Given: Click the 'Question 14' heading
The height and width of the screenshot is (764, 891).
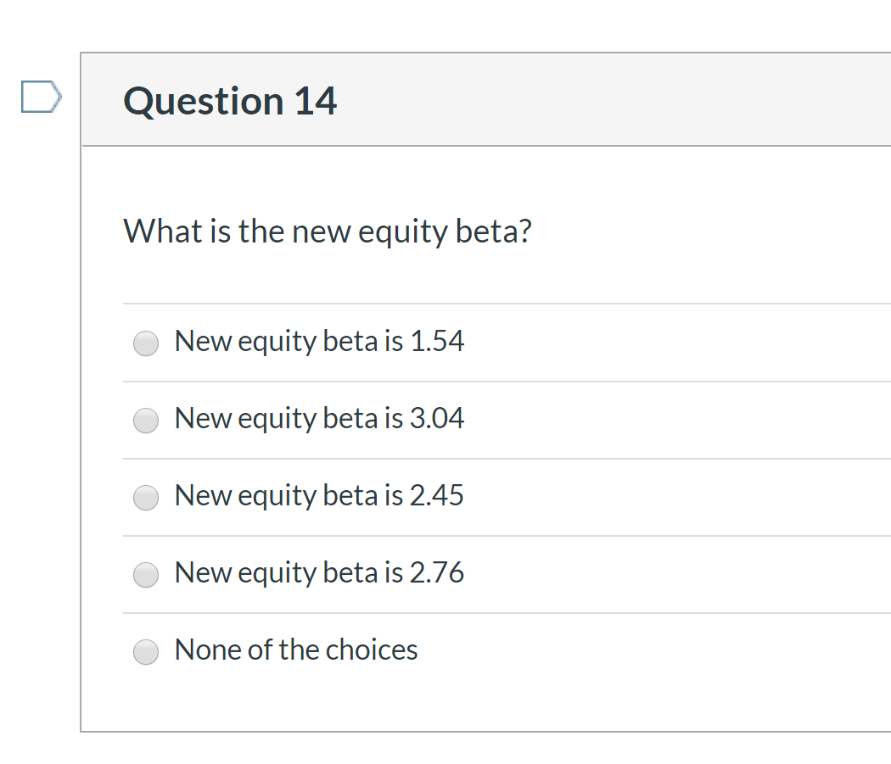Looking at the screenshot, I should coord(230,101).
